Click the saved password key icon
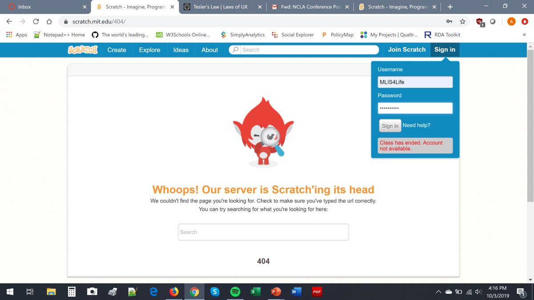Image resolution: width=534 pixels, height=300 pixels. click(450, 21)
